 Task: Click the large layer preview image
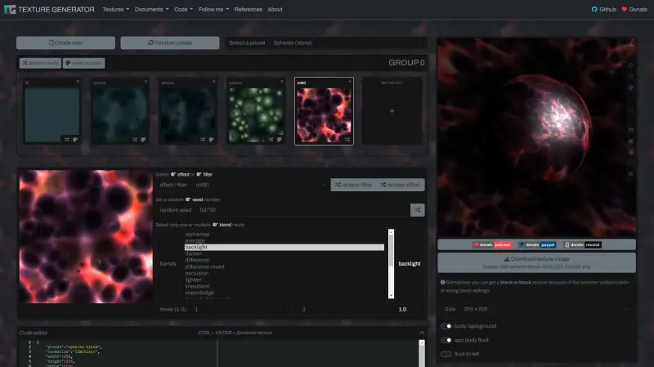point(86,236)
